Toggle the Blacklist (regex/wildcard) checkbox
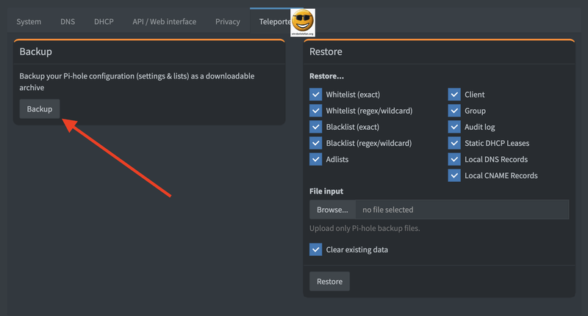The height and width of the screenshot is (316, 588). [316, 143]
